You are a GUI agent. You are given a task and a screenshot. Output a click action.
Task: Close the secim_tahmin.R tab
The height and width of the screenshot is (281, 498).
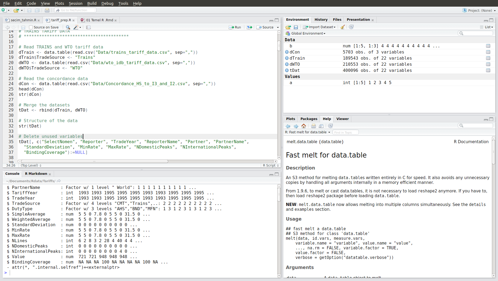39,20
